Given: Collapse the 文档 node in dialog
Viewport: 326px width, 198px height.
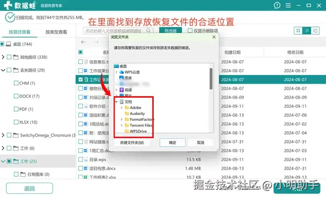Looking at the screenshot, I should point(116,102).
